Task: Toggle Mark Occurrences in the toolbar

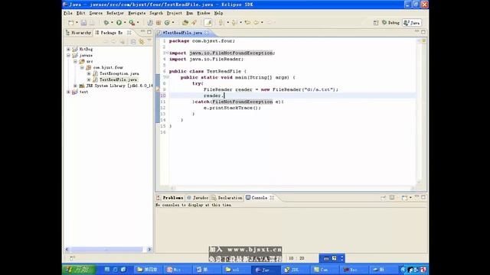Action: coord(207,22)
